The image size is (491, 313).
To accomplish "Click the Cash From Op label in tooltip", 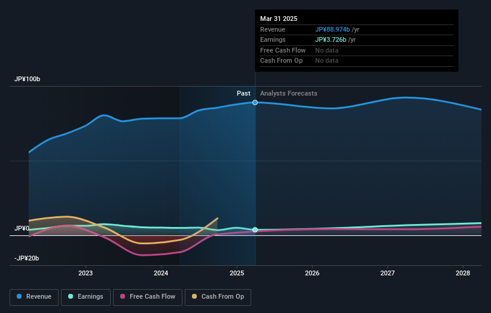I will [282, 61].
